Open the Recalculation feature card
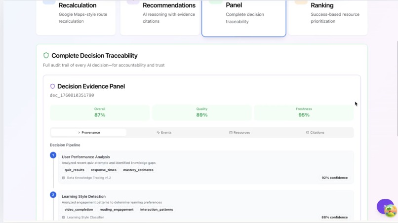 76,17
